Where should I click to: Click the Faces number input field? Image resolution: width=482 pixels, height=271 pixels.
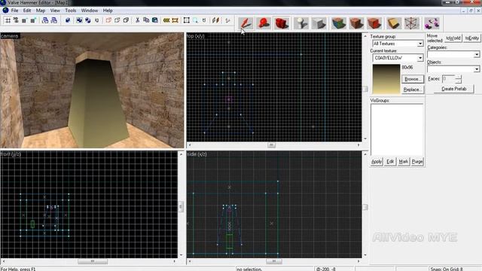(x=448, y=79)
